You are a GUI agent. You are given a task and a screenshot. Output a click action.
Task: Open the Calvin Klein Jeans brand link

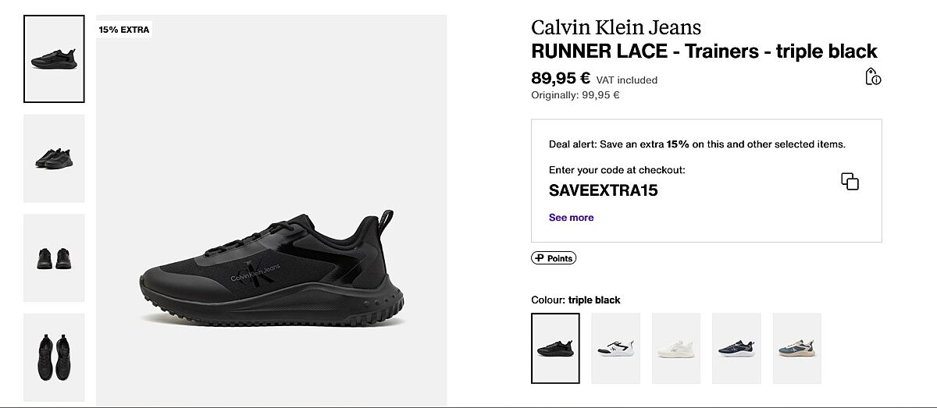pyautogui.click(x=616, y=27)
